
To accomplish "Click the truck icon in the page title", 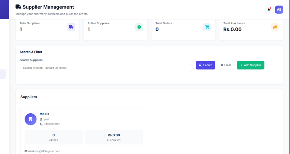I will (18, 7).
